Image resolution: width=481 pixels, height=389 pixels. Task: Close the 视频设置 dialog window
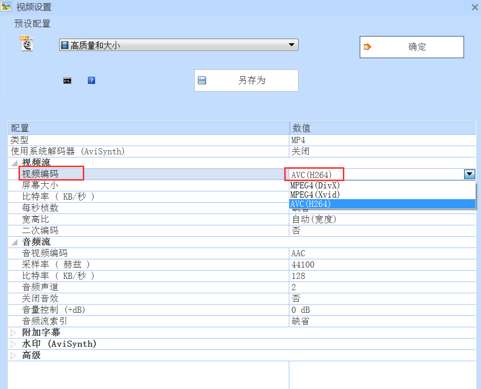tap(475, 7)
